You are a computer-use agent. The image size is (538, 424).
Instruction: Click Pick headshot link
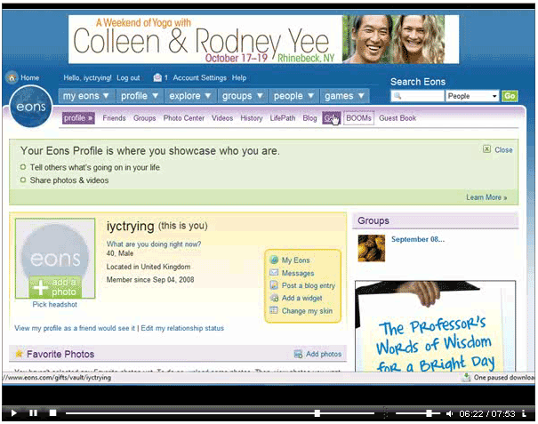point(54,304)
